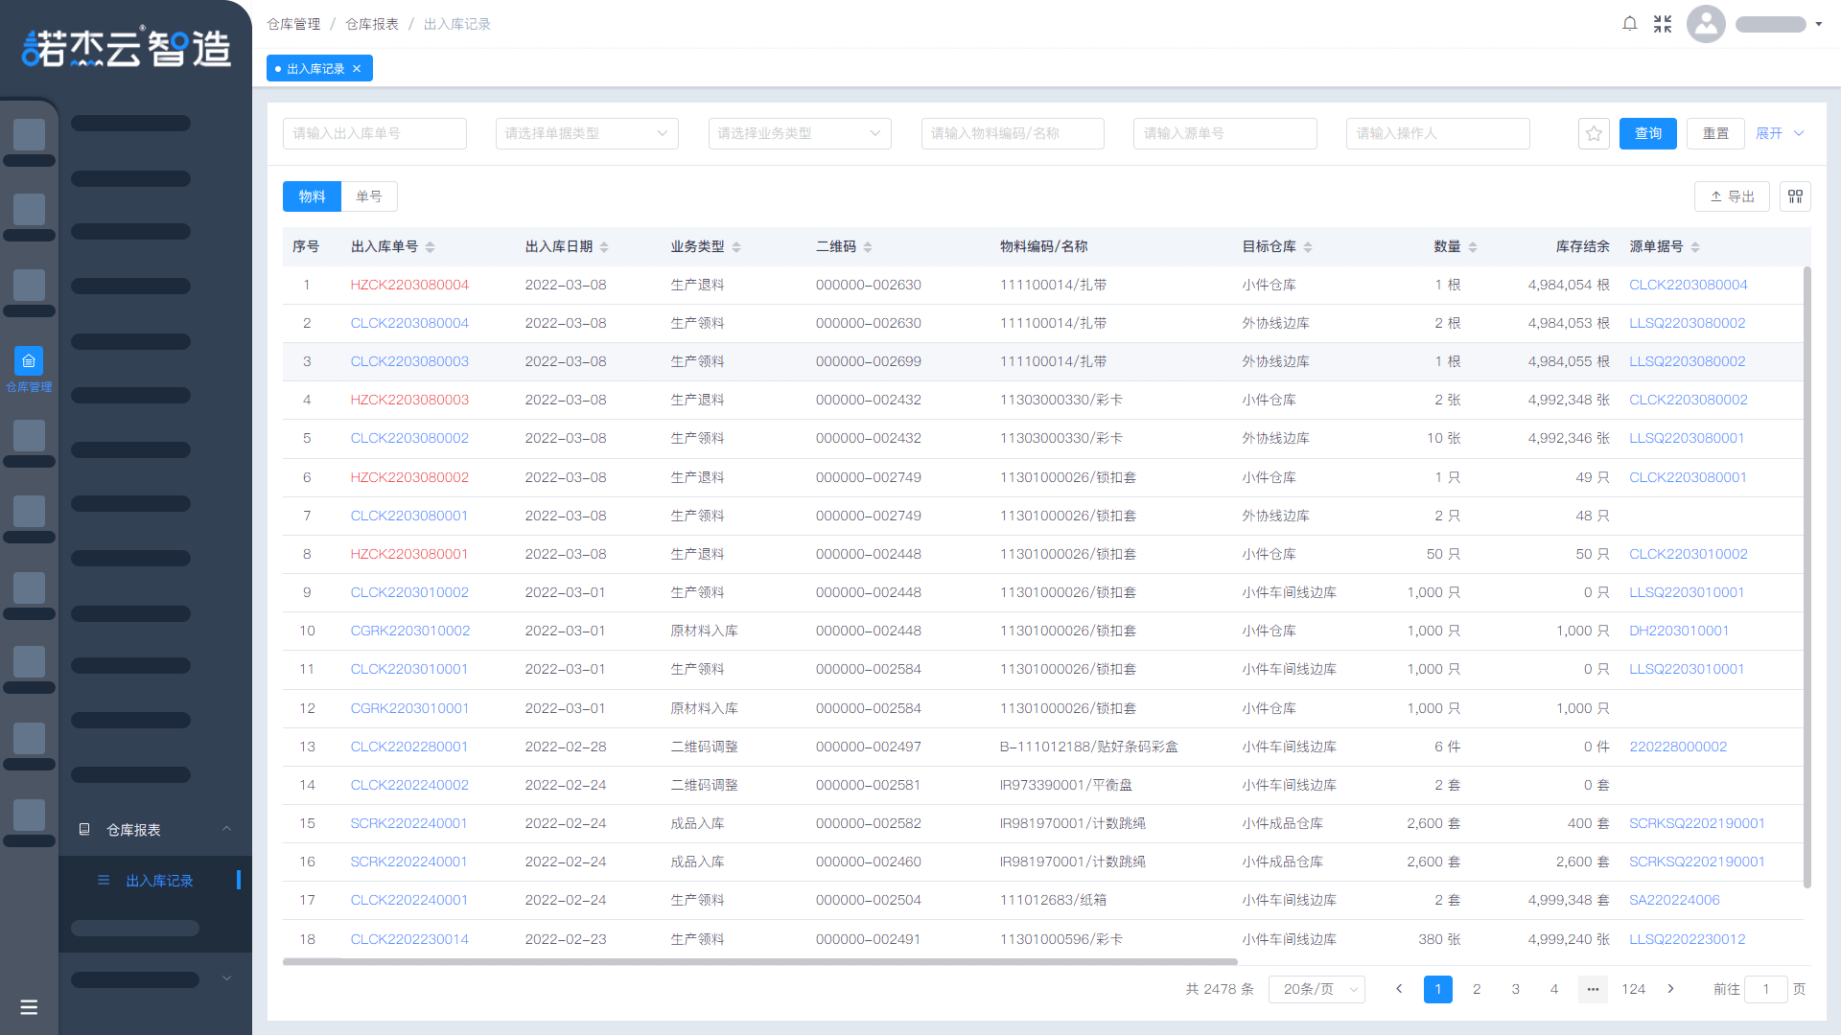Screen dimensions: 1841x1035
Task: Sort by 出入库单号 column sort icon
Action: pos(430,247)
